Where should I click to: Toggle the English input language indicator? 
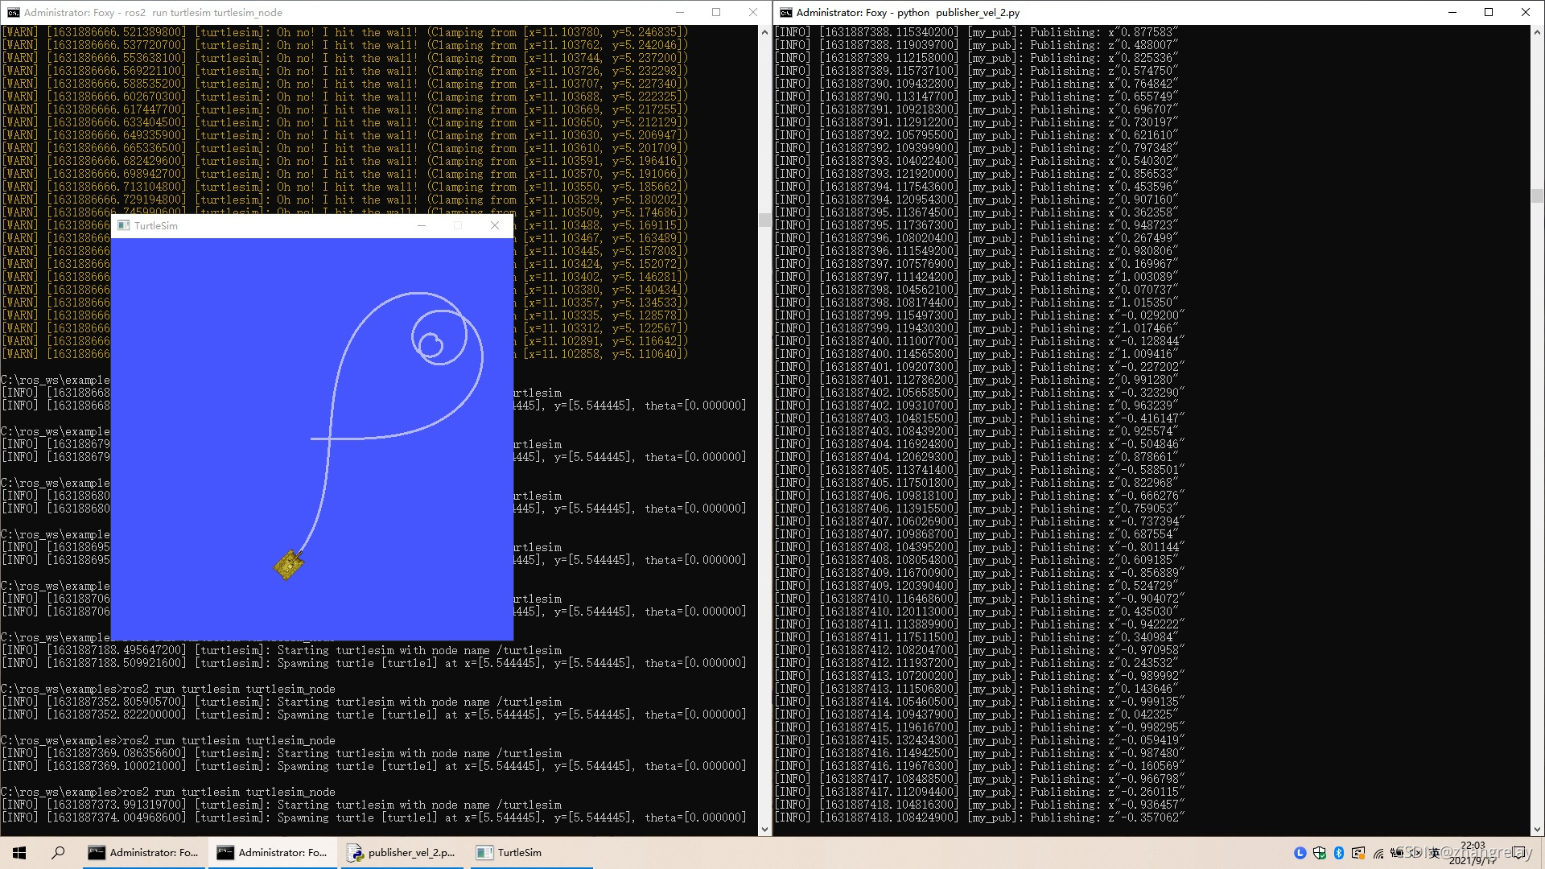[x=1434, y=853]
